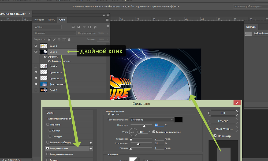The height and width of the screenshot is (161, 268).
Task: Select the Слои tab
Action: point(62,20)
